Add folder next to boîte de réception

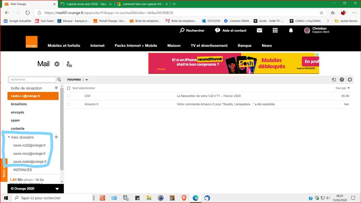56,88
